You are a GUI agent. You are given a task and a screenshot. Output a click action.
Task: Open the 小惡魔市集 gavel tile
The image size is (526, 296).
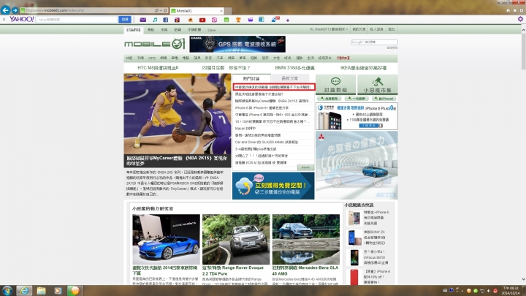click(x=378, y=85)
